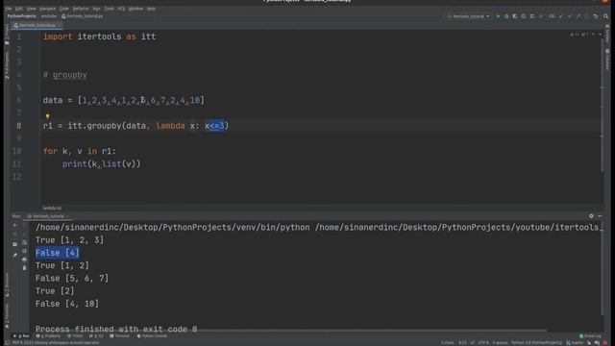Click the data list assignment on line 6
The height and width of the screenshot is (346, 615).
pos(124,100)
